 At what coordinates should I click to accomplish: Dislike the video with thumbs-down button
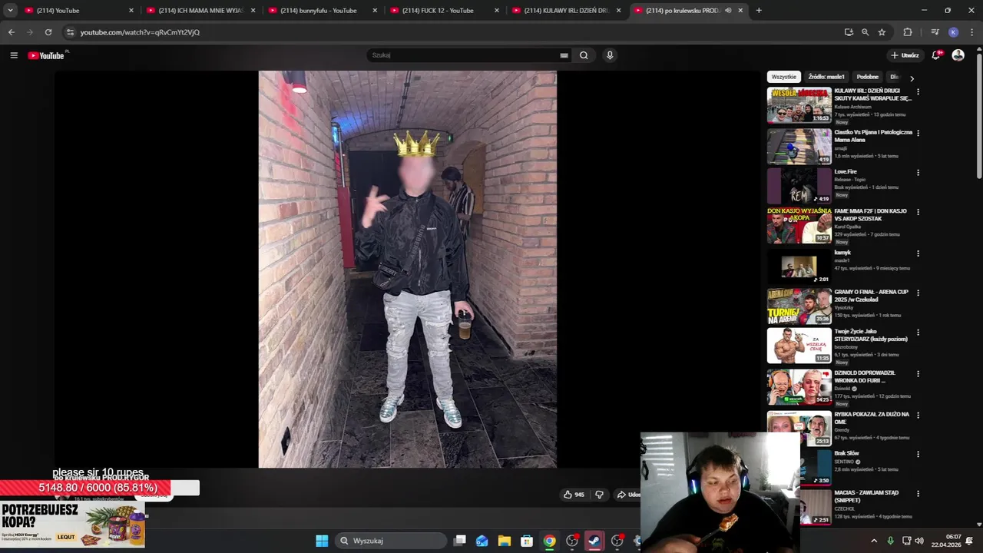pos(600,495)
